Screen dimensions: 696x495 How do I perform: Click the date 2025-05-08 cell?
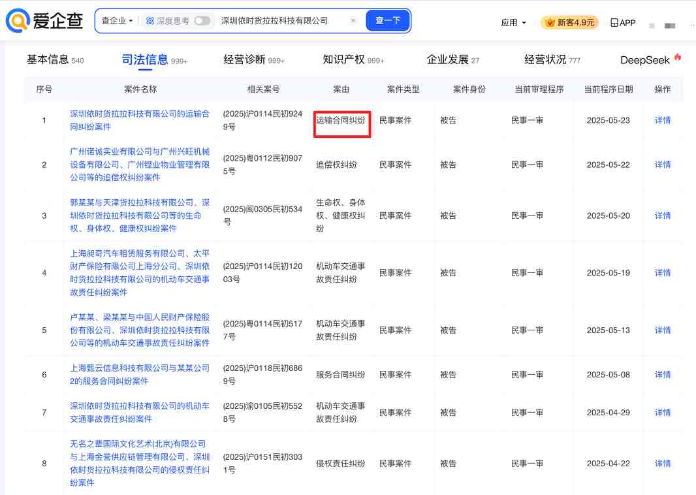[608, 374]
